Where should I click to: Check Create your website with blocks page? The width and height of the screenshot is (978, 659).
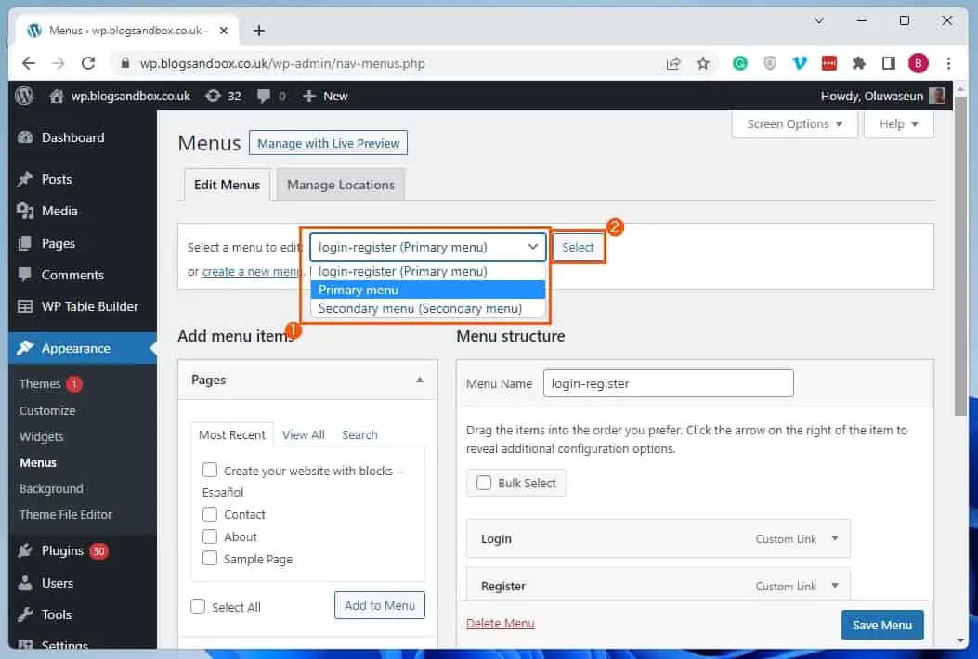[x=210, y=470]
